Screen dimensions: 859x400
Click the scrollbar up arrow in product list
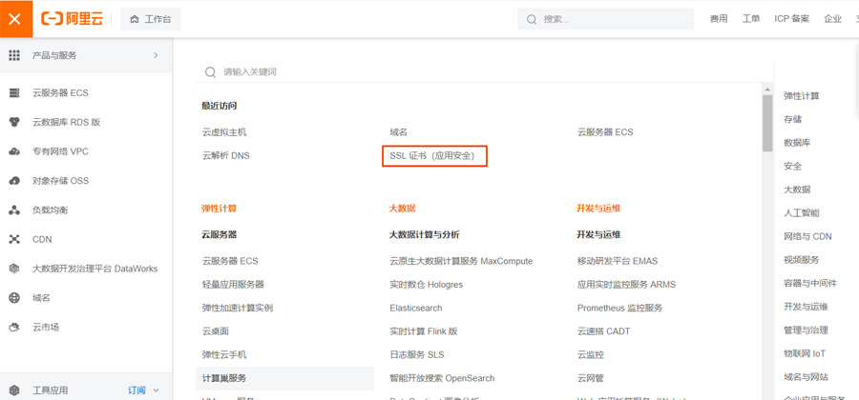(x=767, y=89)
